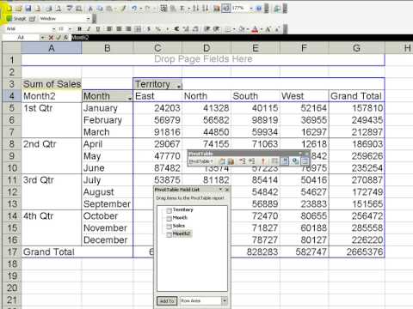This screenshot has height=309, width=413.
Task: Click the Undo arrow icon
Action: click(134, 9)
